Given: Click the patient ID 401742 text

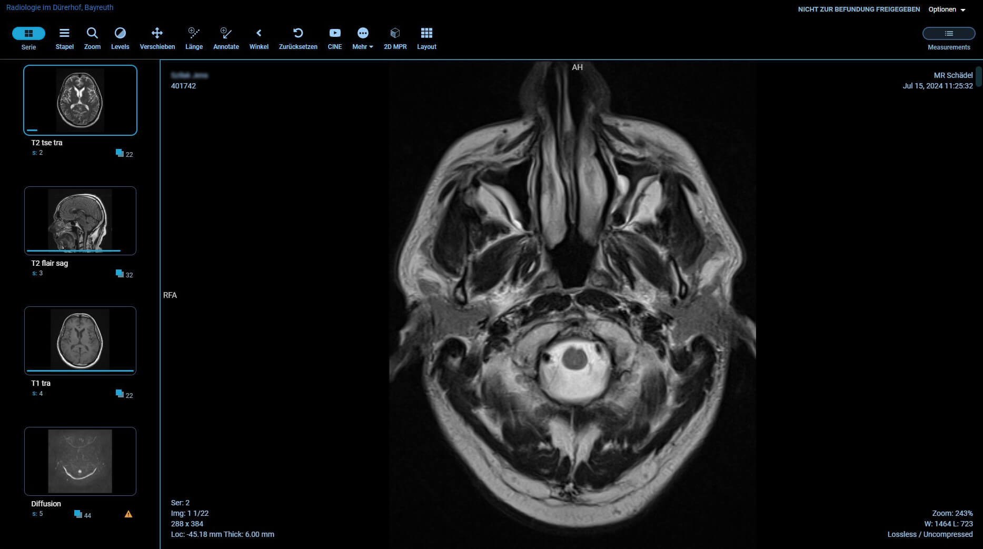Looking at the screenshot, I should click(x=183, y=86).
